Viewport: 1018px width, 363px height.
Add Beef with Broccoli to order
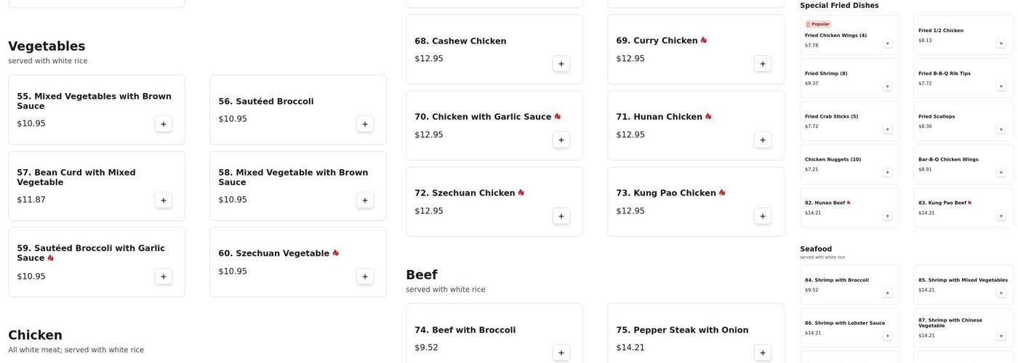[561, 353]
